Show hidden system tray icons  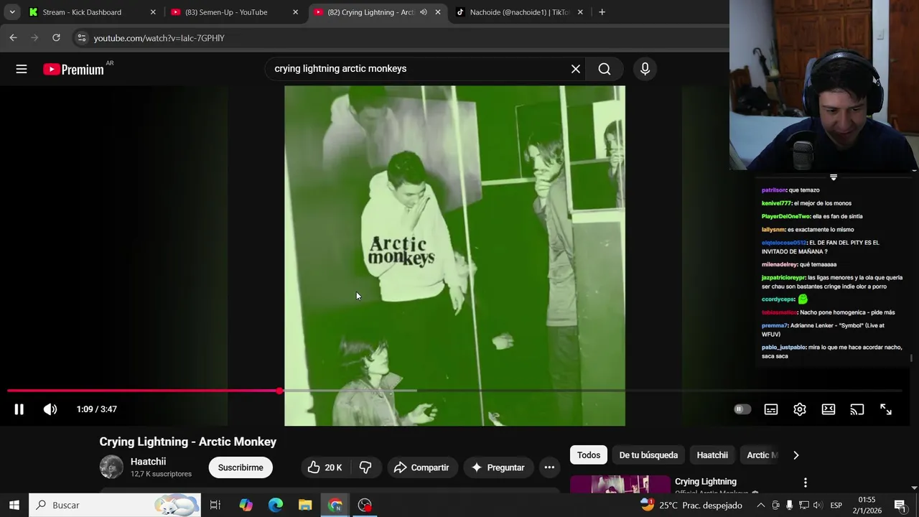tap(760, 506)
